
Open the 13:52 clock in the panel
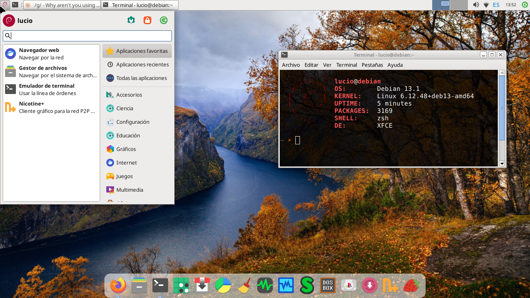click(511, 5)
